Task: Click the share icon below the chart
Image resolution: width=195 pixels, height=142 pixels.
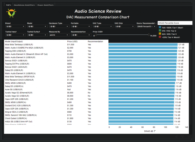Action: (176, 137)
